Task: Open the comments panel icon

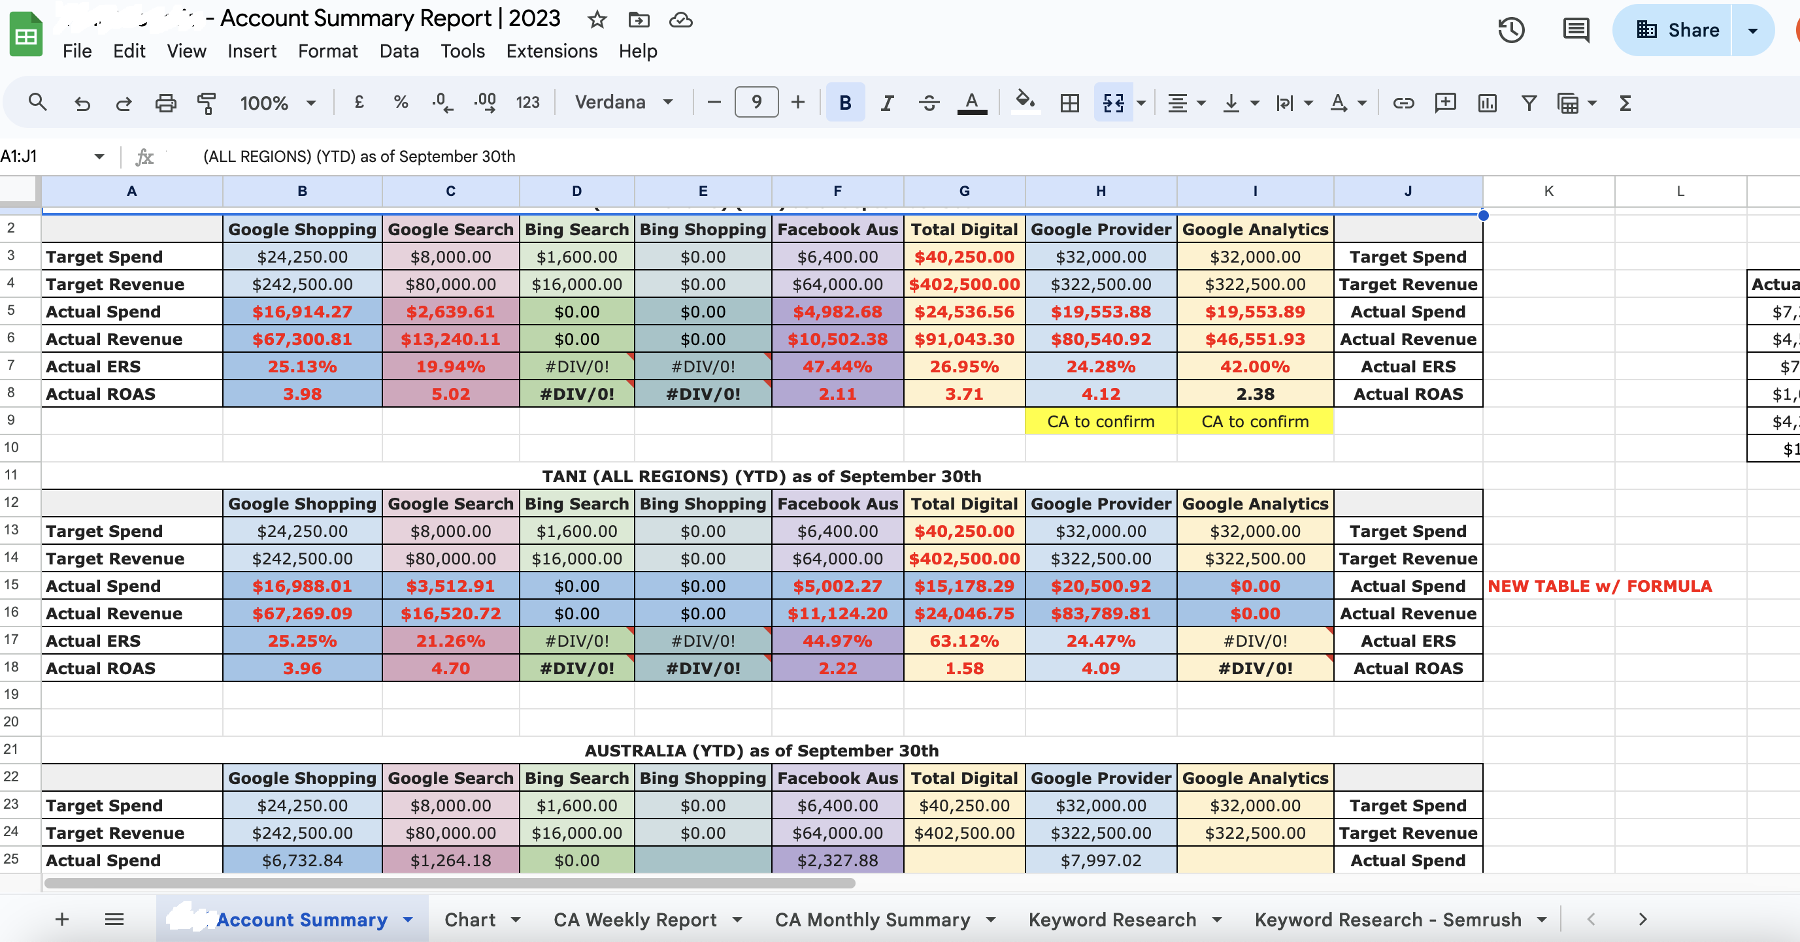Action: click(1576, 30)
